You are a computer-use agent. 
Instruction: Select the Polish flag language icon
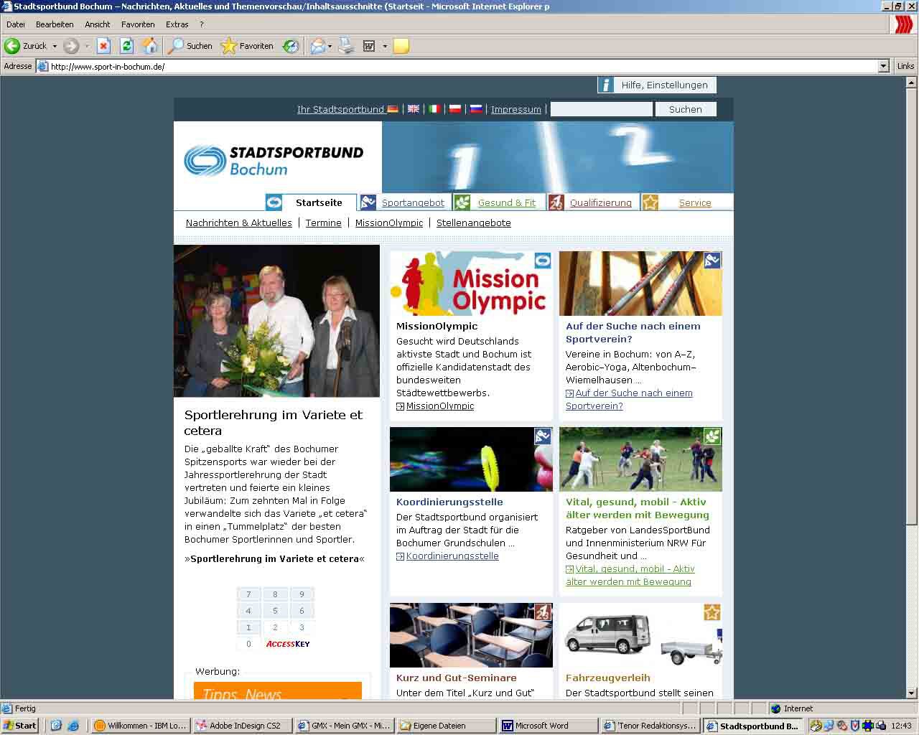point(455,109)
